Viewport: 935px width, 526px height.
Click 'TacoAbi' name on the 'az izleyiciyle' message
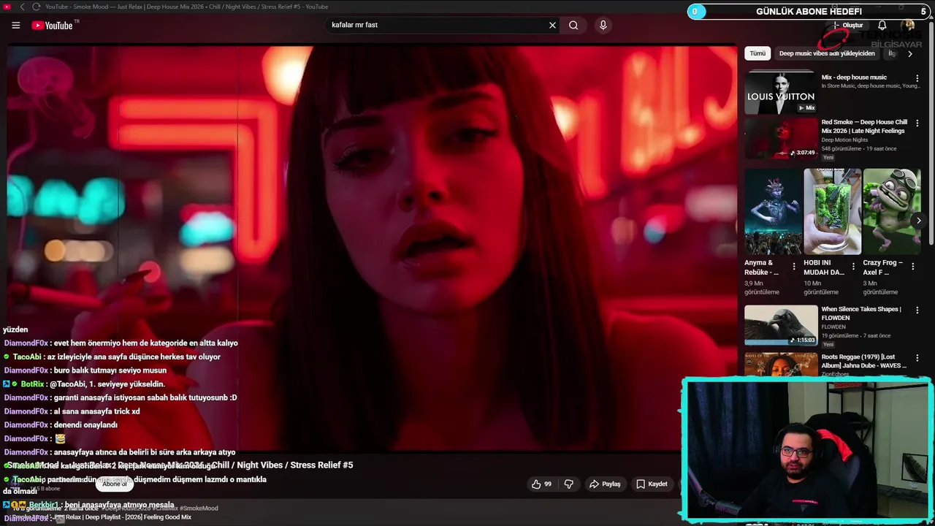pos(27,357)
